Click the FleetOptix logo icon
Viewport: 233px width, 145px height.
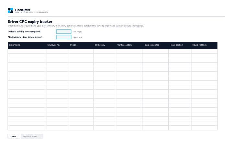point(10,10)
